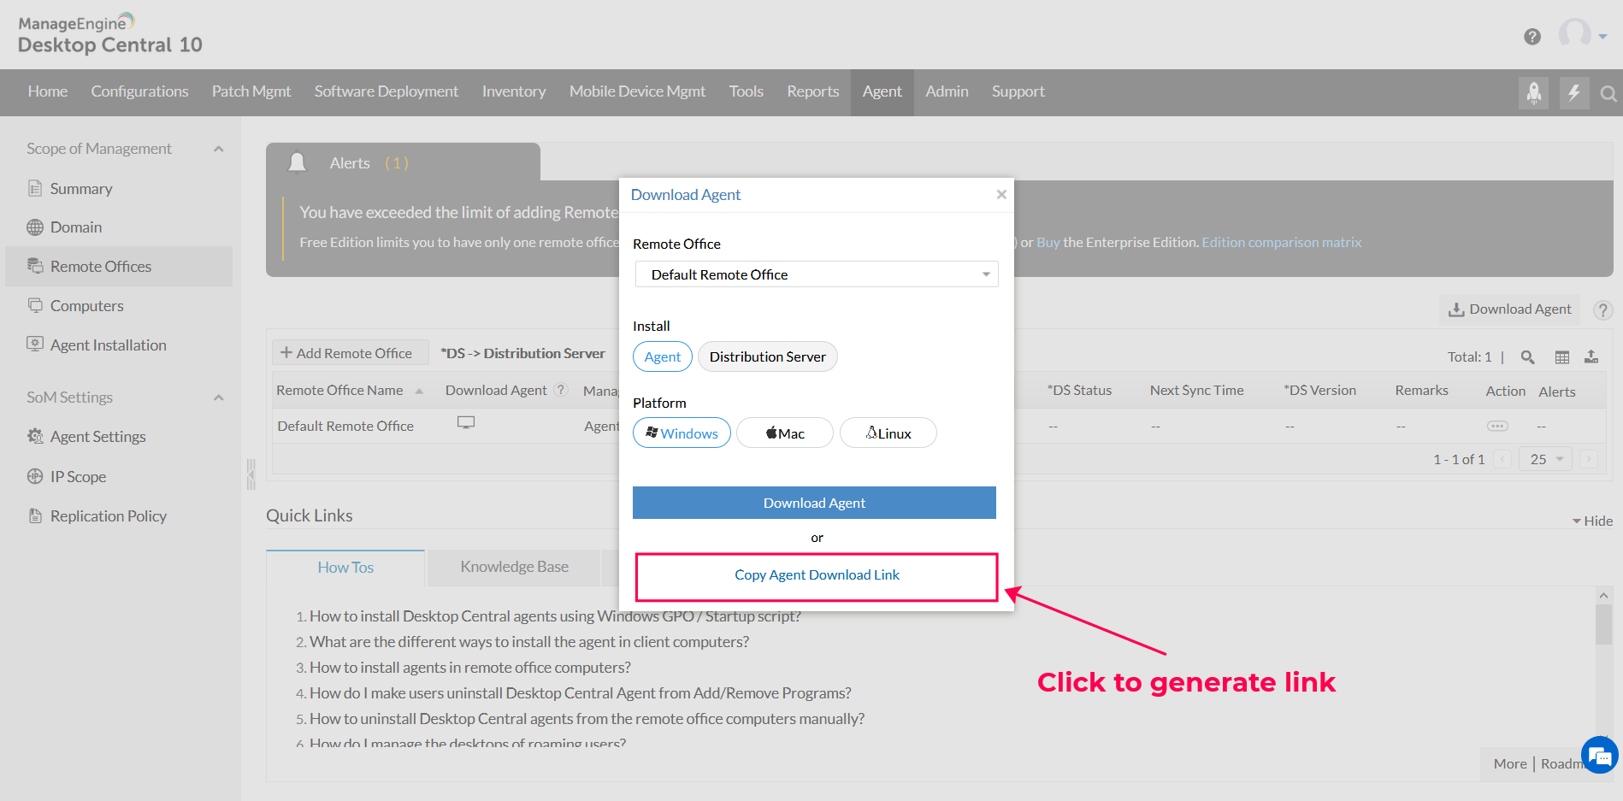Open how-to on ways to install agent

tap(529, 642)
